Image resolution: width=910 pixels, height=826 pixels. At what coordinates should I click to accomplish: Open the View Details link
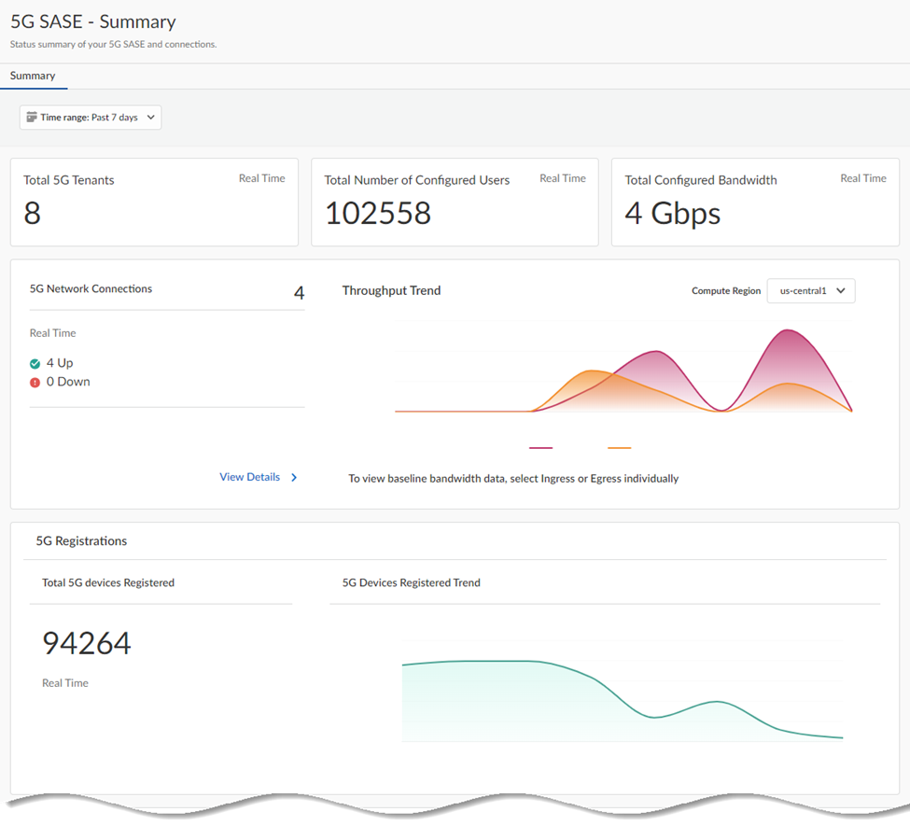(249, 477)
